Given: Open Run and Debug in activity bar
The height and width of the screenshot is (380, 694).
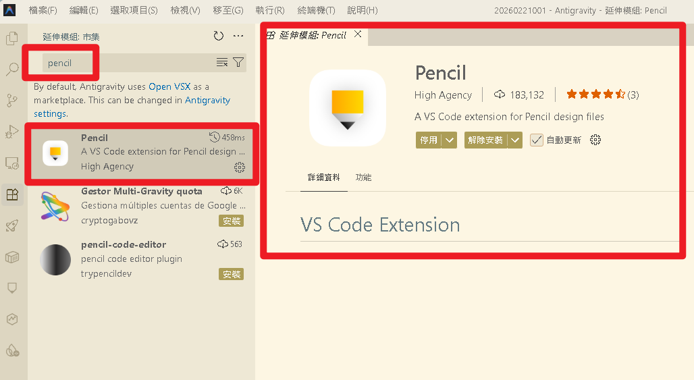Looking at the screenshot, I should click(12, 132).
